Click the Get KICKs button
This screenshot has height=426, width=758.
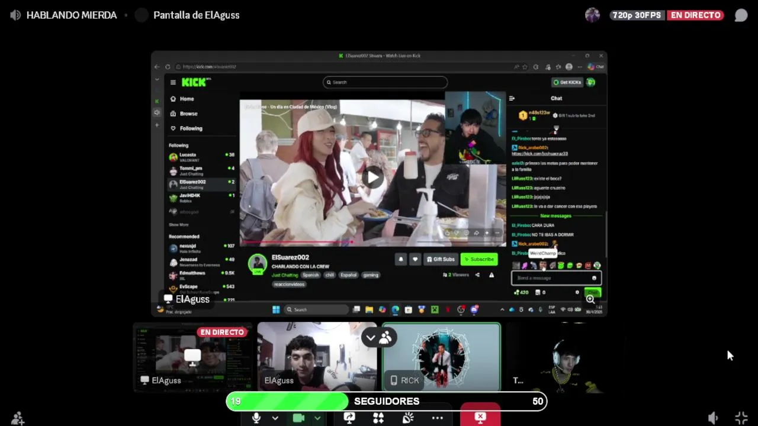[567, 82]
